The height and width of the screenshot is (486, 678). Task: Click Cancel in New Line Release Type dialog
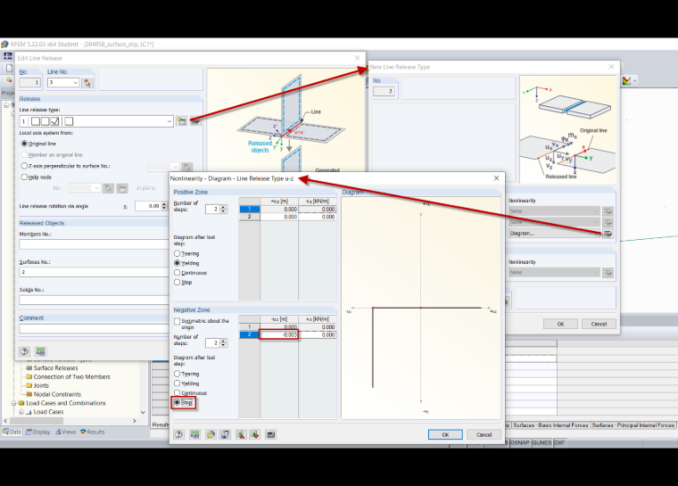tap(599, 324)
